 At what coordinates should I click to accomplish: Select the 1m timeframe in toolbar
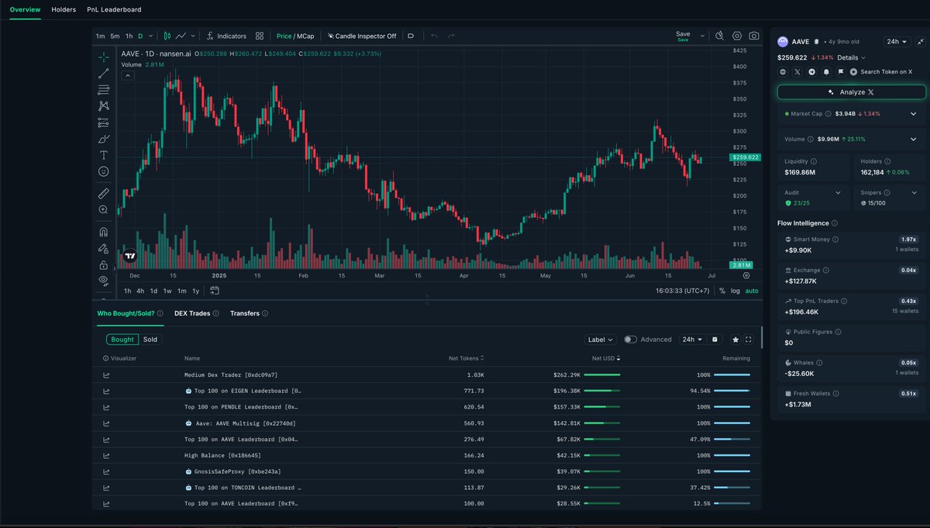(101, 36)
